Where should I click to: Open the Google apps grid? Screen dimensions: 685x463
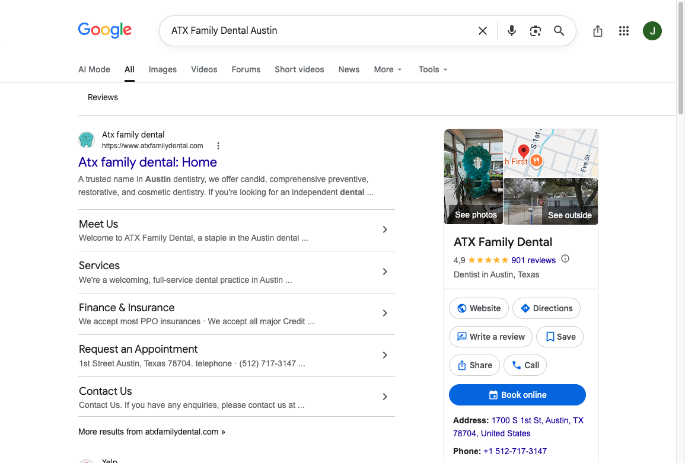pyautogui.click(x=624, y=31)
